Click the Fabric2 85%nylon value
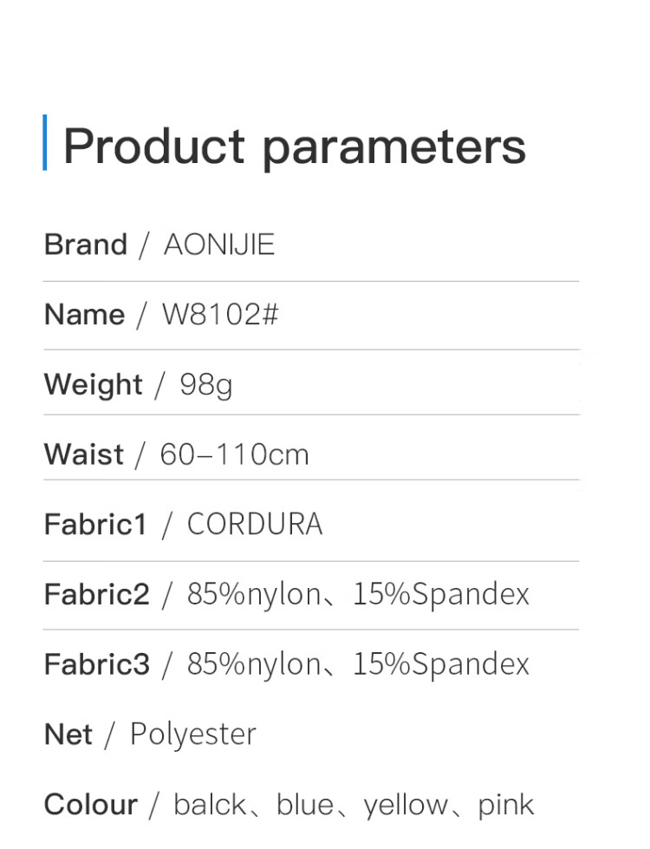Screen dimensions: 650x849 [x=255, y=595]
